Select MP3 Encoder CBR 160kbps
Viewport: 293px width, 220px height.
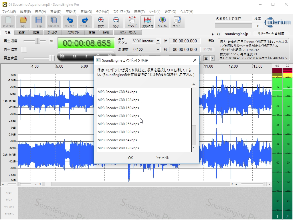click(x=144, y=108)
